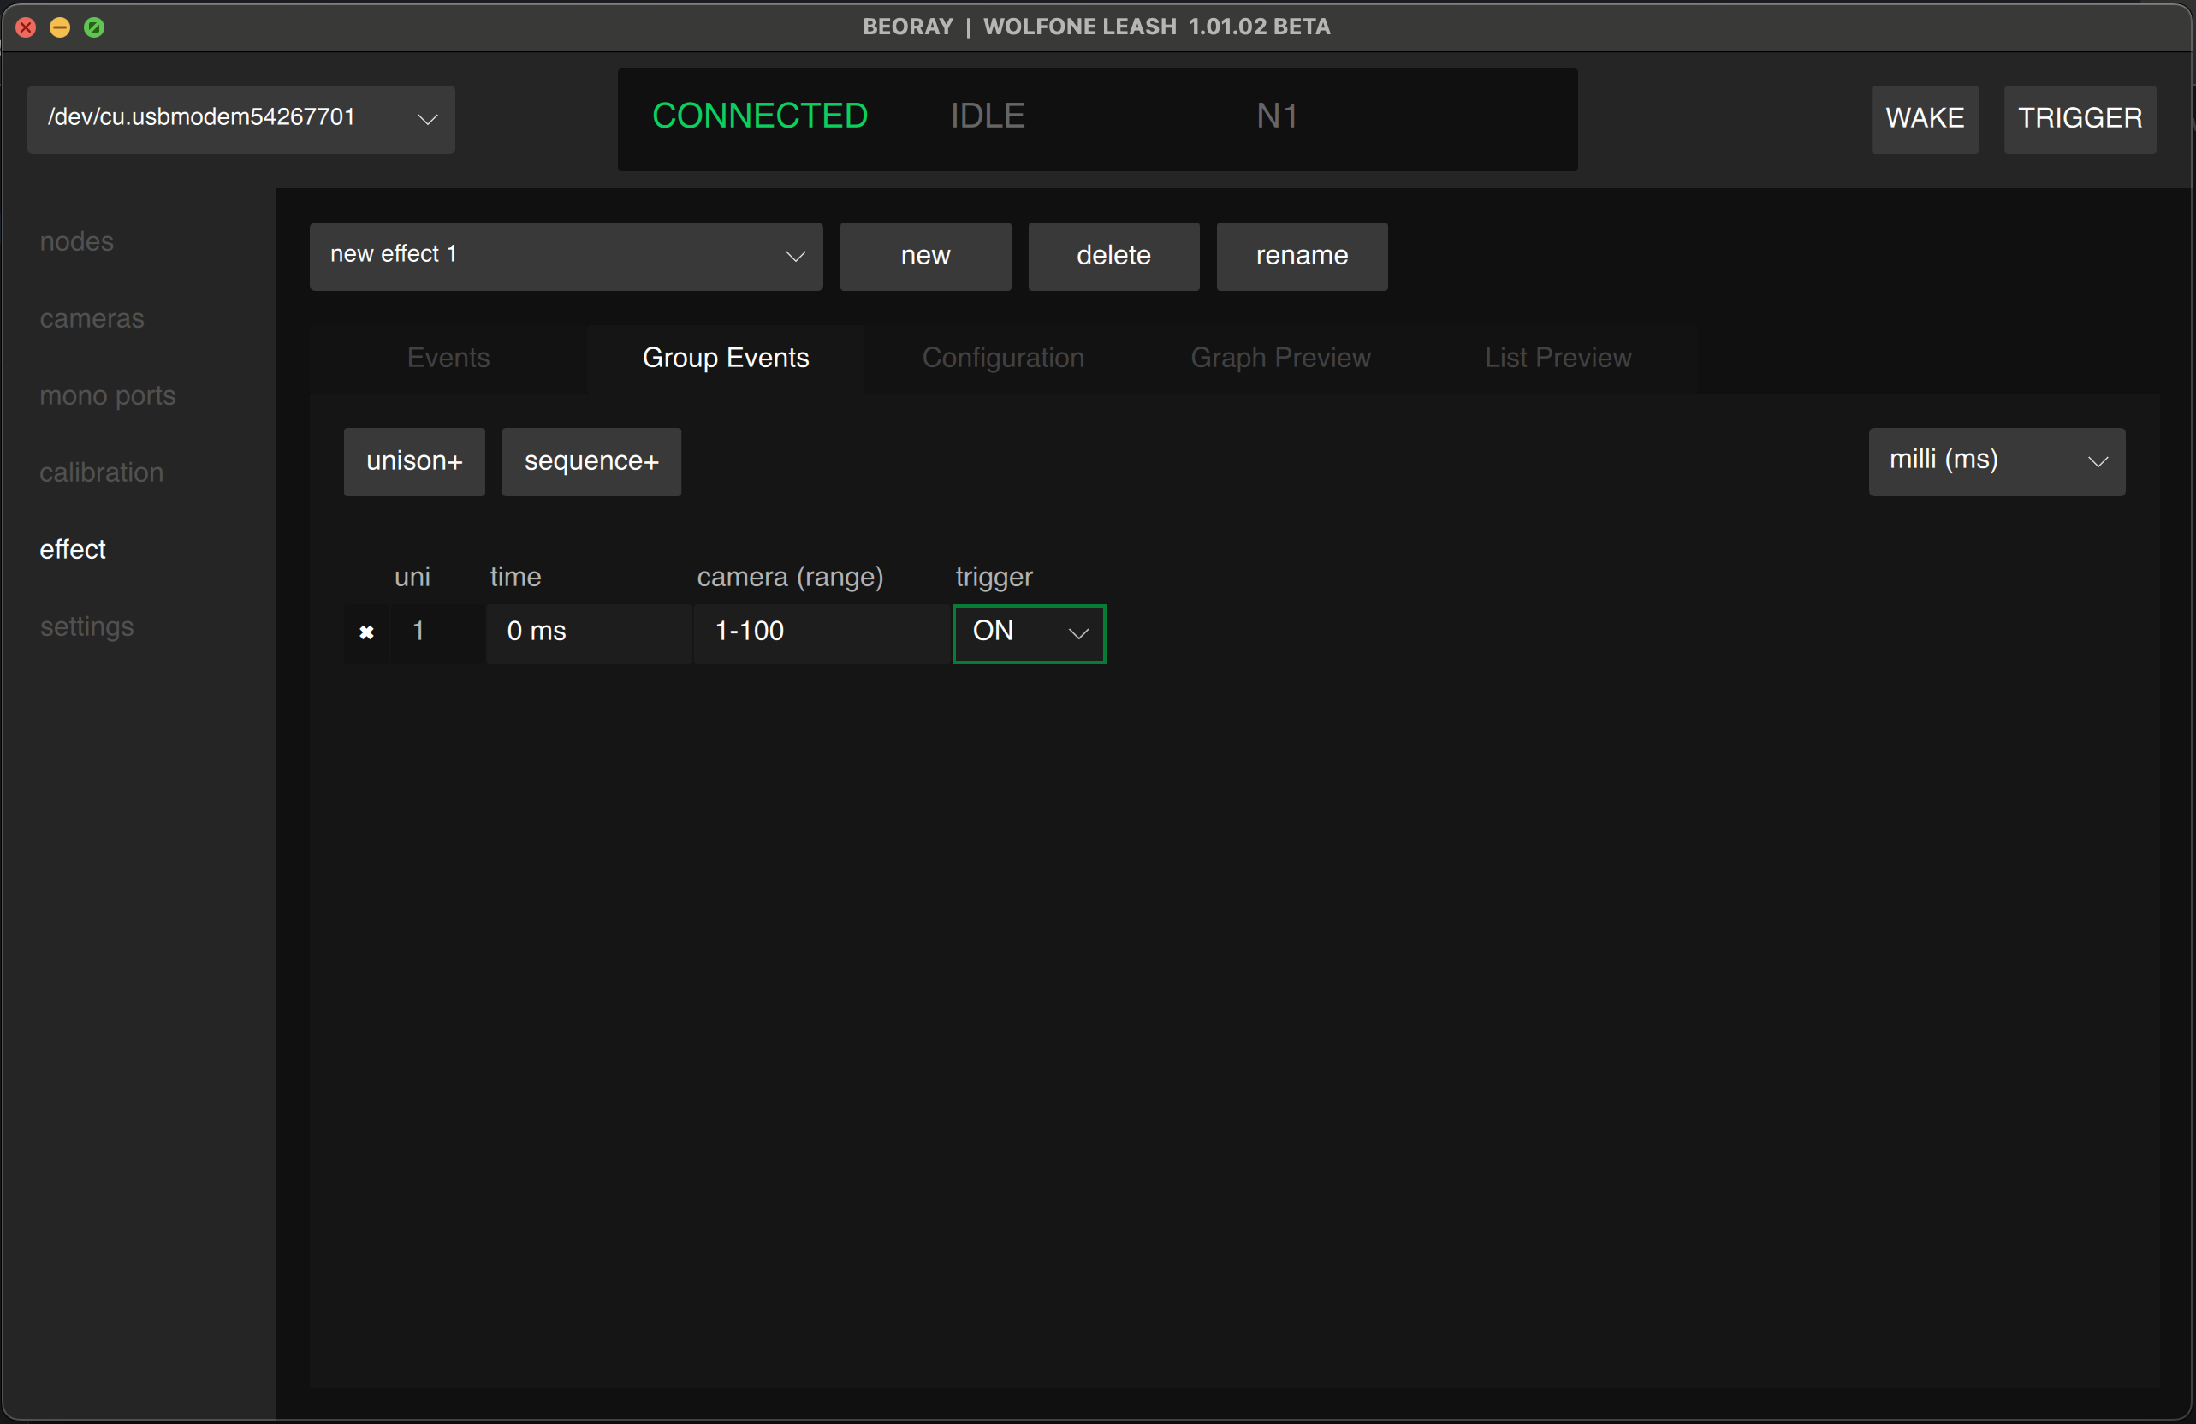Open the serial port device dropdown
The height and width of the screenshot is (1424, 2196).
(x=240, y=118)
